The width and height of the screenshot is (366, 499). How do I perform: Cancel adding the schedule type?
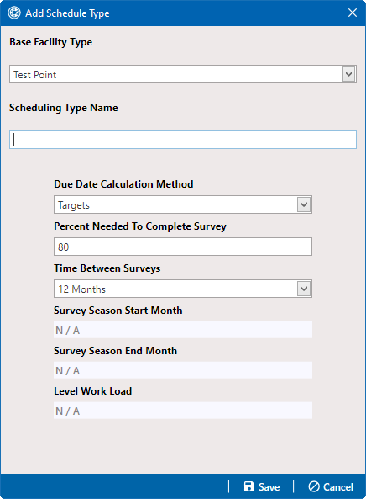pyautogui.click(x=331, y=486)
